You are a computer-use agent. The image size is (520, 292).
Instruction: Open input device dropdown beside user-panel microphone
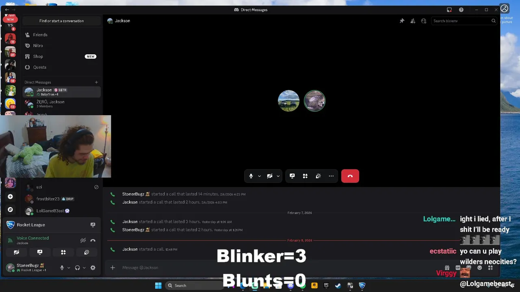click(x=69, y=268)
